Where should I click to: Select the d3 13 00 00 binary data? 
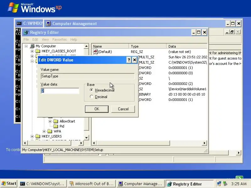coord(187,94)
